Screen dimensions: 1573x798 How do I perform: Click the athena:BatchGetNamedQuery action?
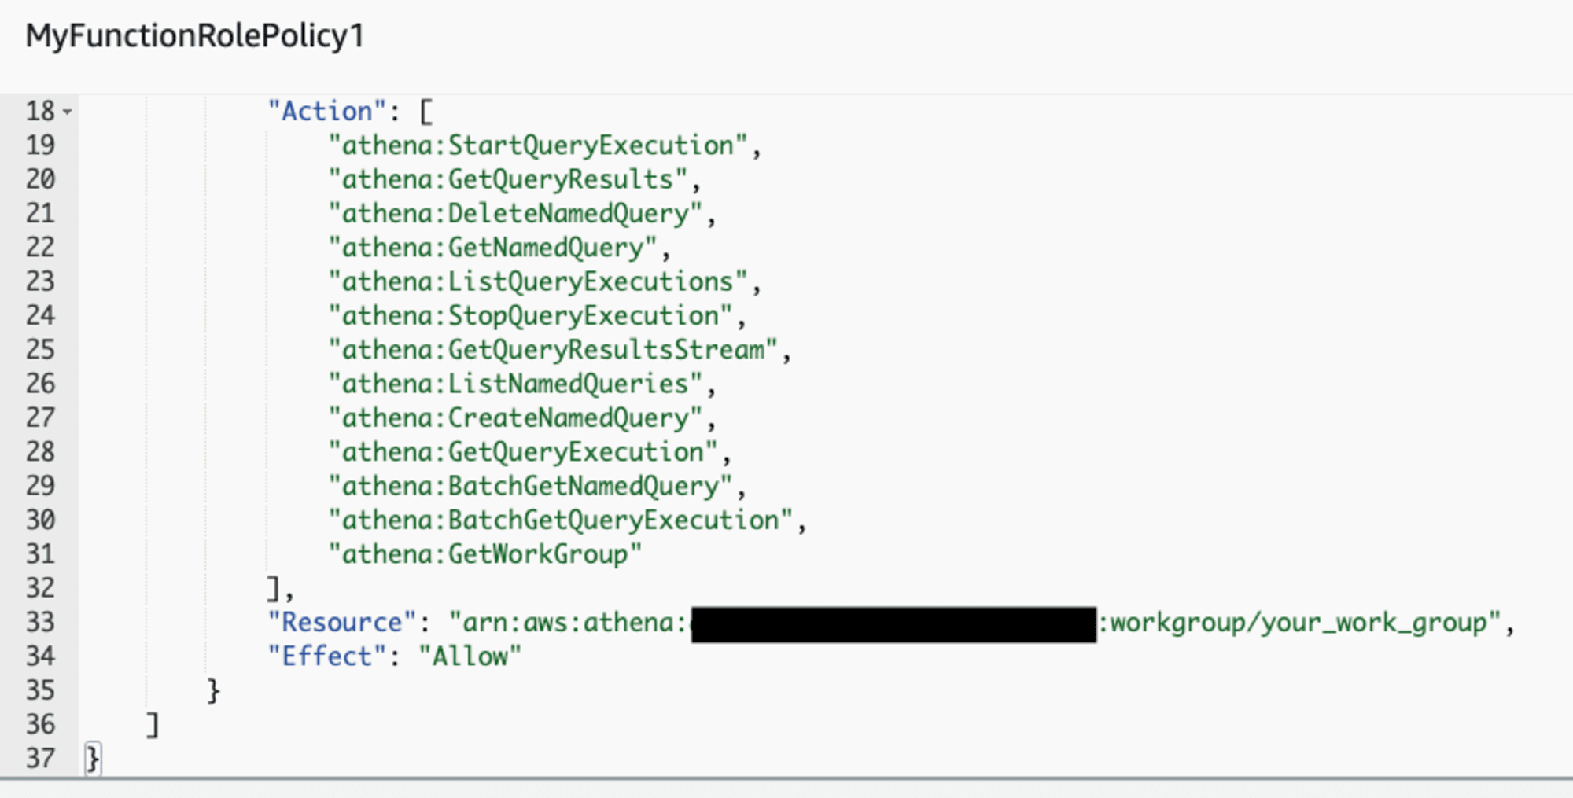coord(530,486)
